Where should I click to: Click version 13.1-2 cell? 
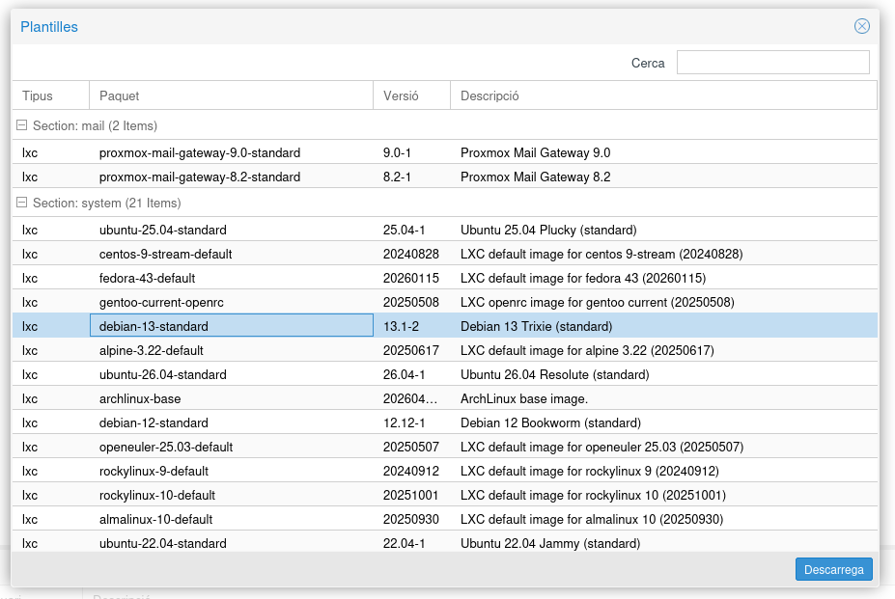click(401, 326)
